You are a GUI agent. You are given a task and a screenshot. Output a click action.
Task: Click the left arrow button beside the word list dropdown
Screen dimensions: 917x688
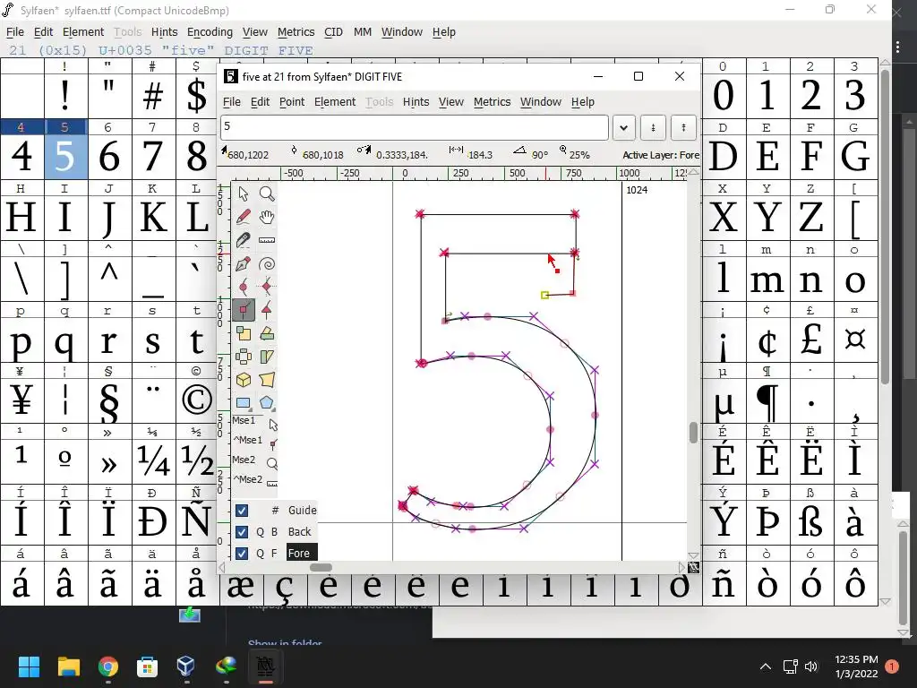pos(653,127)
